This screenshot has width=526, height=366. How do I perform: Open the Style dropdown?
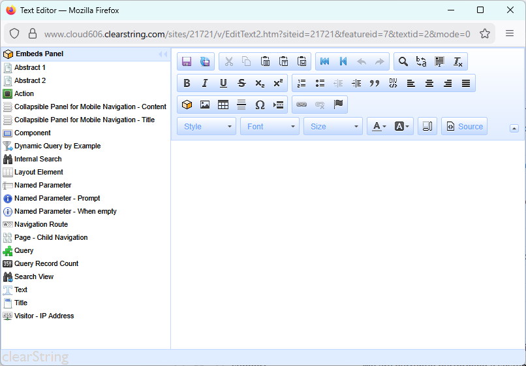(x=206, y=127)
